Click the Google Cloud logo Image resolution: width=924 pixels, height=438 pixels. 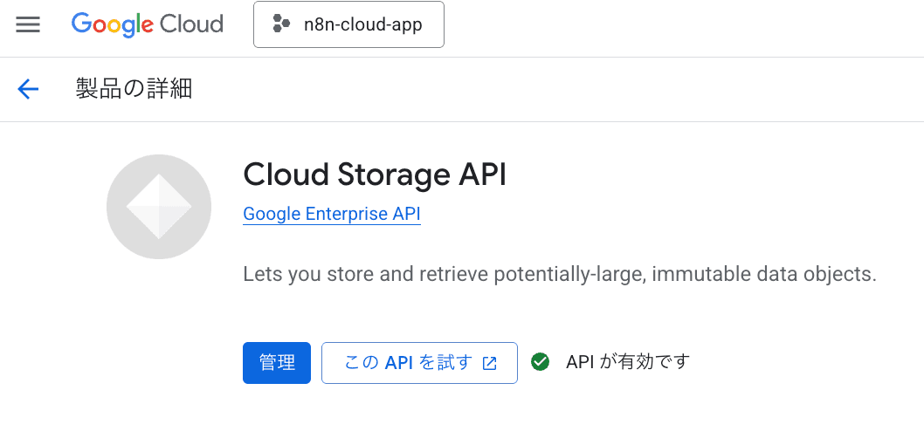click(x=147, y=24)
